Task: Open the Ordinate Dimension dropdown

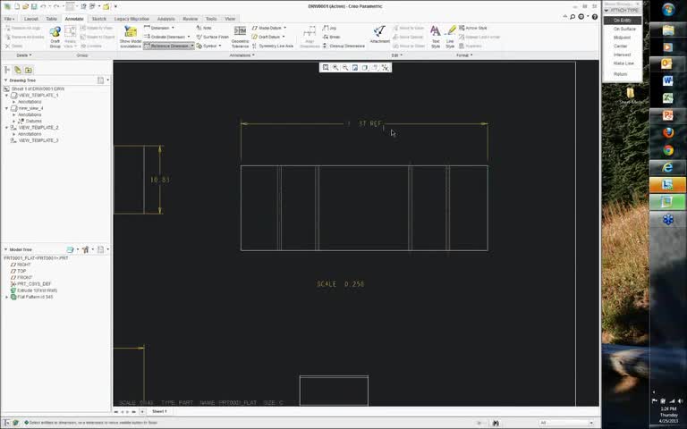Action: coord(189,37)
